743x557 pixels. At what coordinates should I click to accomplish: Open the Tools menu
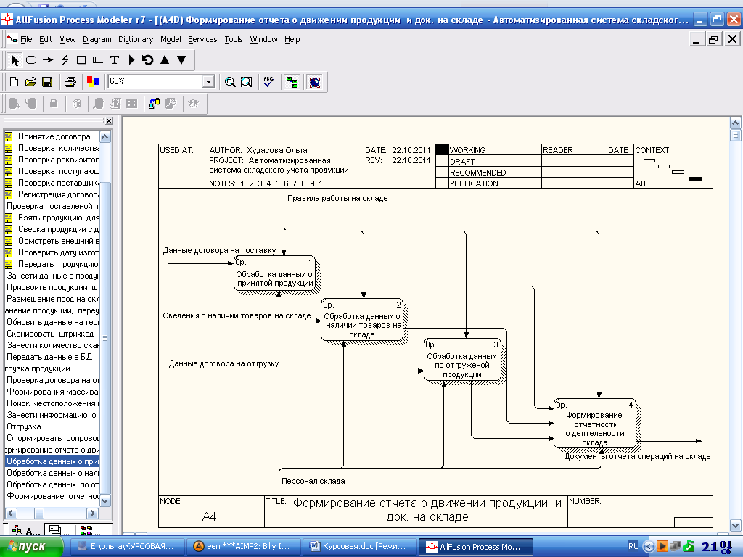tap(234, 39)
